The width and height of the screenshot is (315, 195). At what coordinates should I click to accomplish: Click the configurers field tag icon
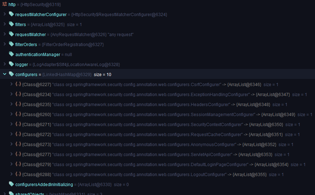pos(11,74)
